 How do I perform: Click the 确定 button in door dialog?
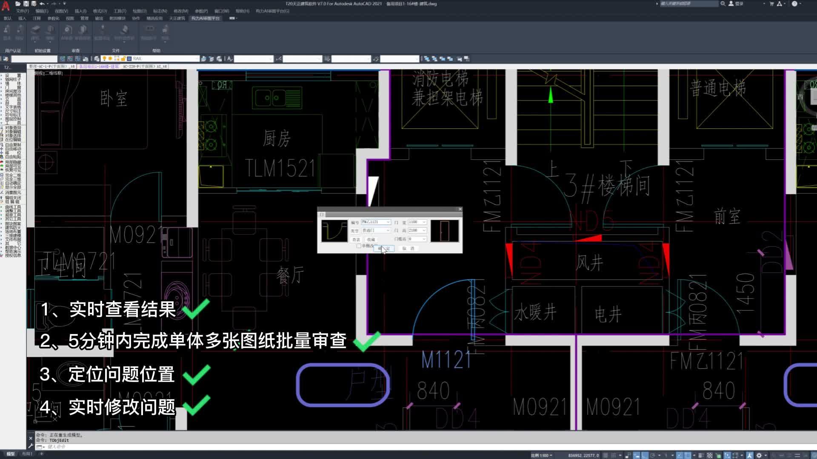383,248
